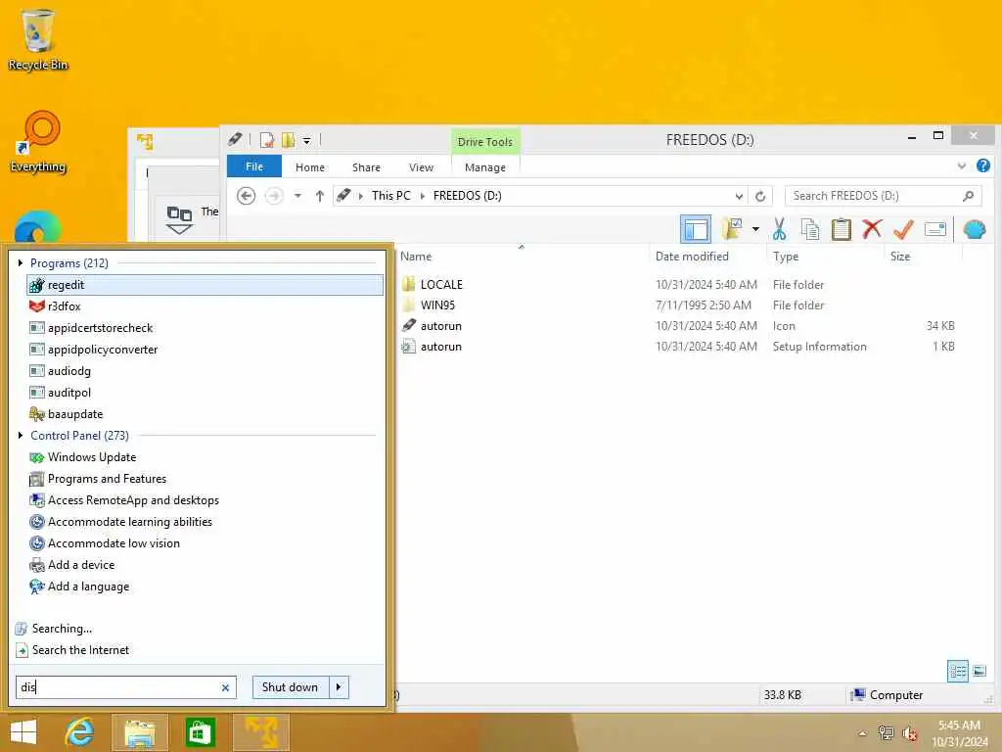This screenshot has width=1002, height=752.
Task: Refresh the FREEDOS (D:) folder view
Action: click(x=760, y=196)
